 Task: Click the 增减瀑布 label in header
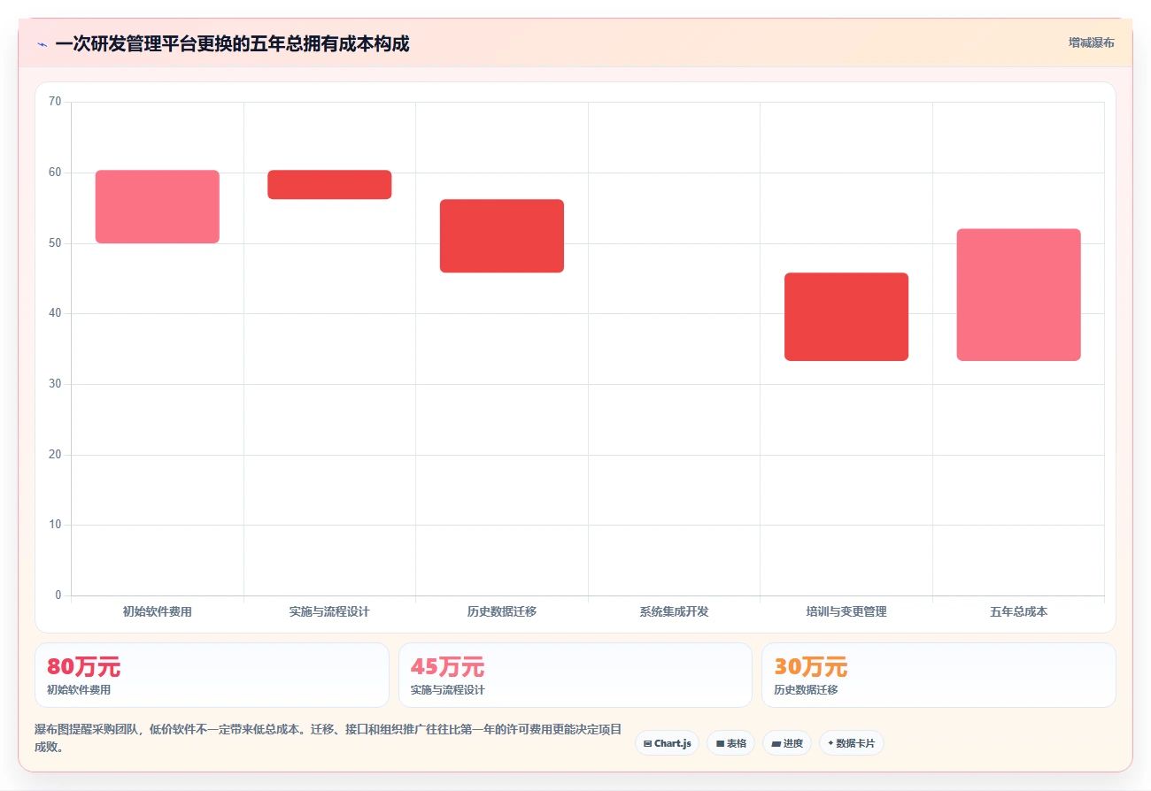(1091, 42)
